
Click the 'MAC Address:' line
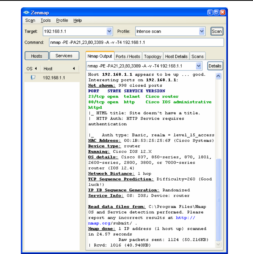[x=151, y=141]
